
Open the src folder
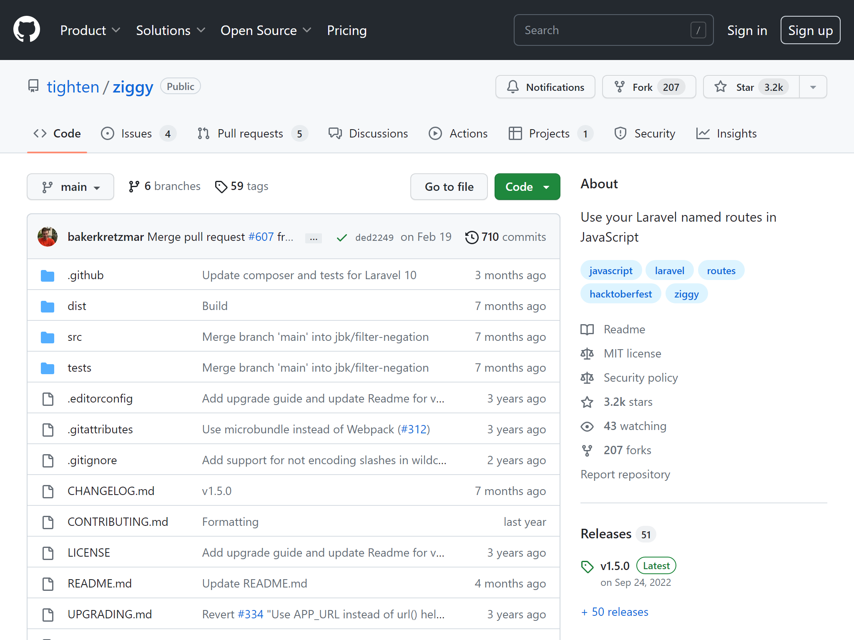click(x=75, y=337)
